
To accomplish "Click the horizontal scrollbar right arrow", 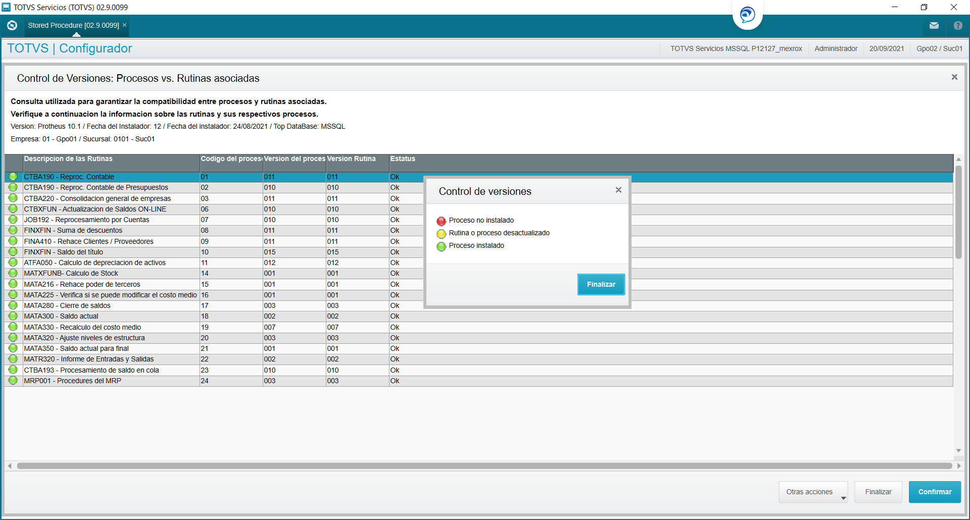I will pos(959,465).
